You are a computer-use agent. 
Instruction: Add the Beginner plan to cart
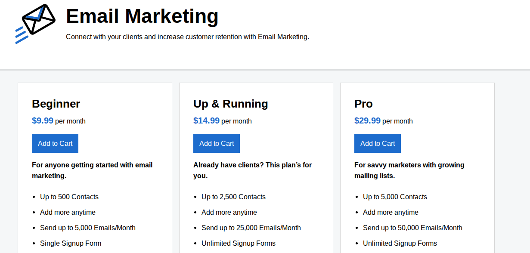[55, 143]
